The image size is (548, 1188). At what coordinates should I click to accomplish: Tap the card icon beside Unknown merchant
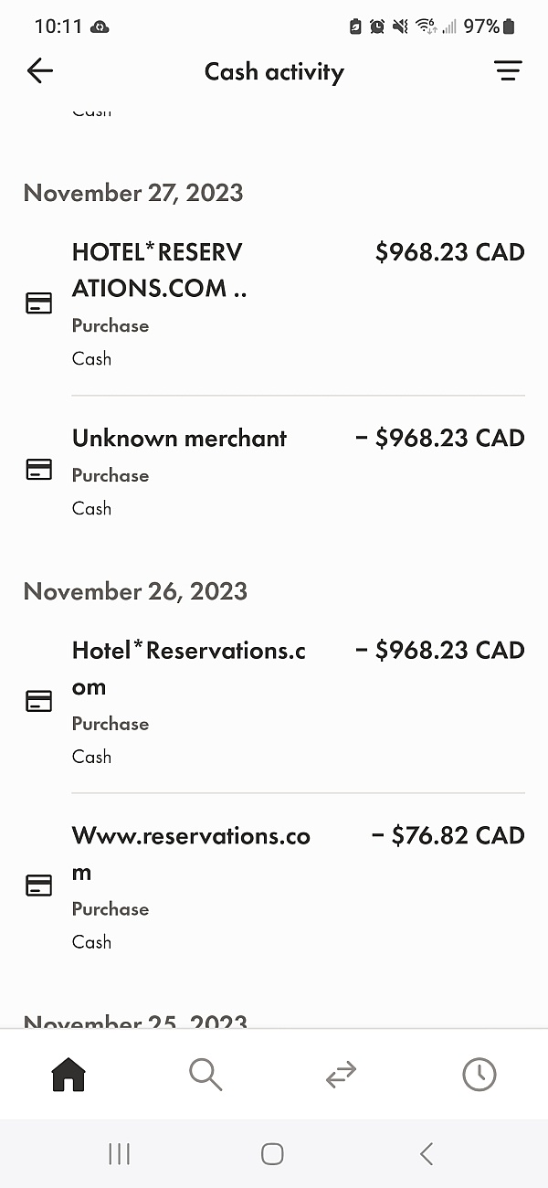click(38, 469)
